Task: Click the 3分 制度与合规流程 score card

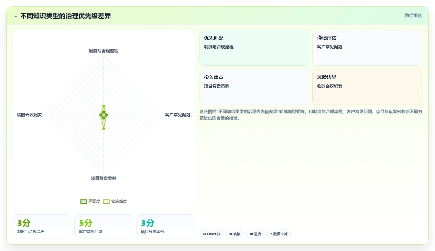Action: 42,226
